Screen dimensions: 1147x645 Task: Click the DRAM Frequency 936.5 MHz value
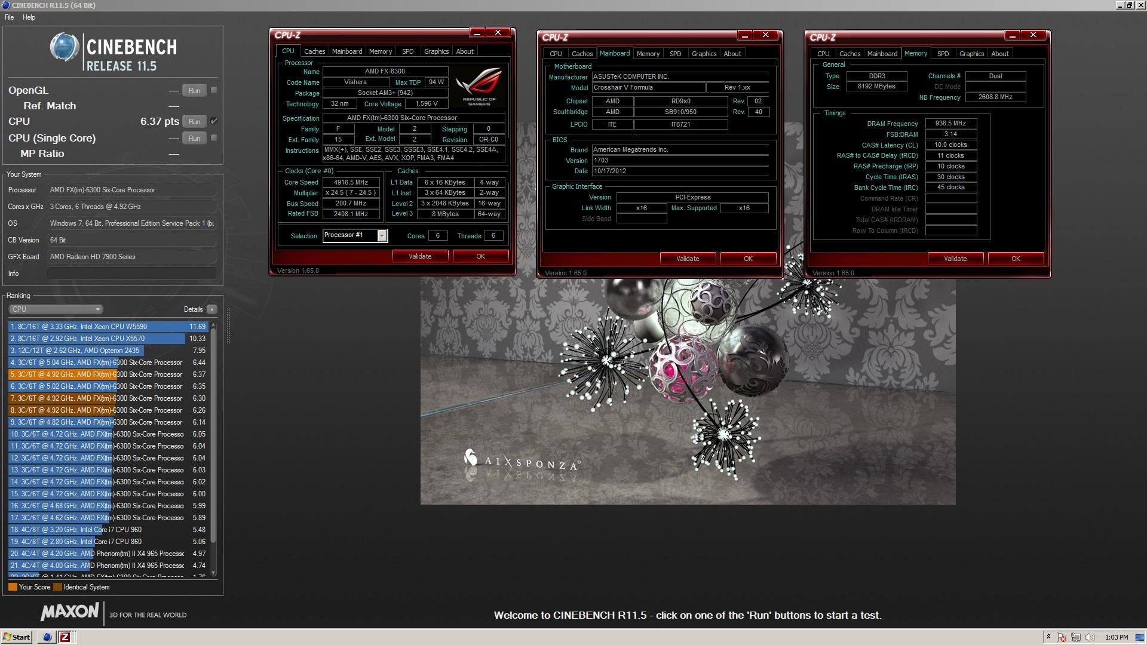(x=950, y=124)
